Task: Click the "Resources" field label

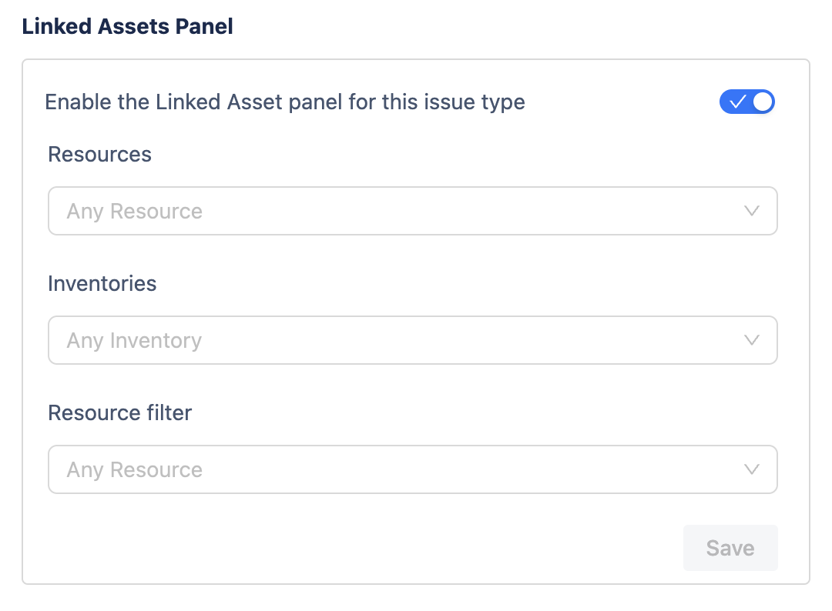Action: (100, 155)
